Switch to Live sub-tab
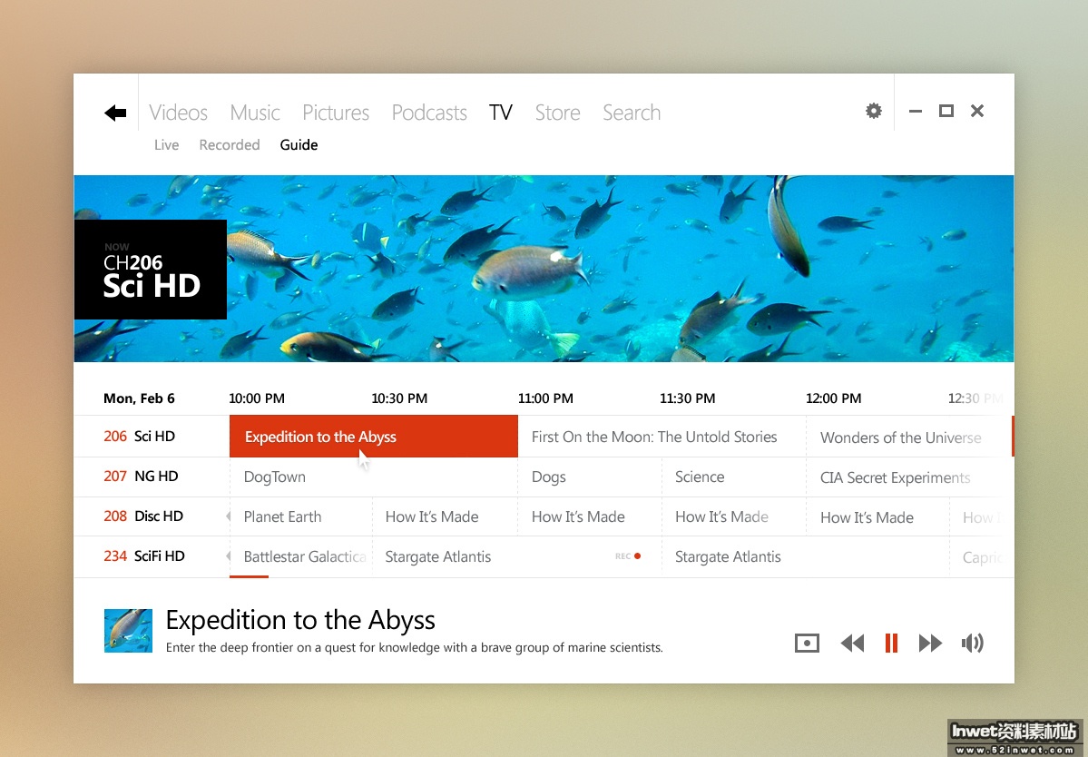This screenshot has width=1088, height=757. pyautogui.click(x=167, y=145)
